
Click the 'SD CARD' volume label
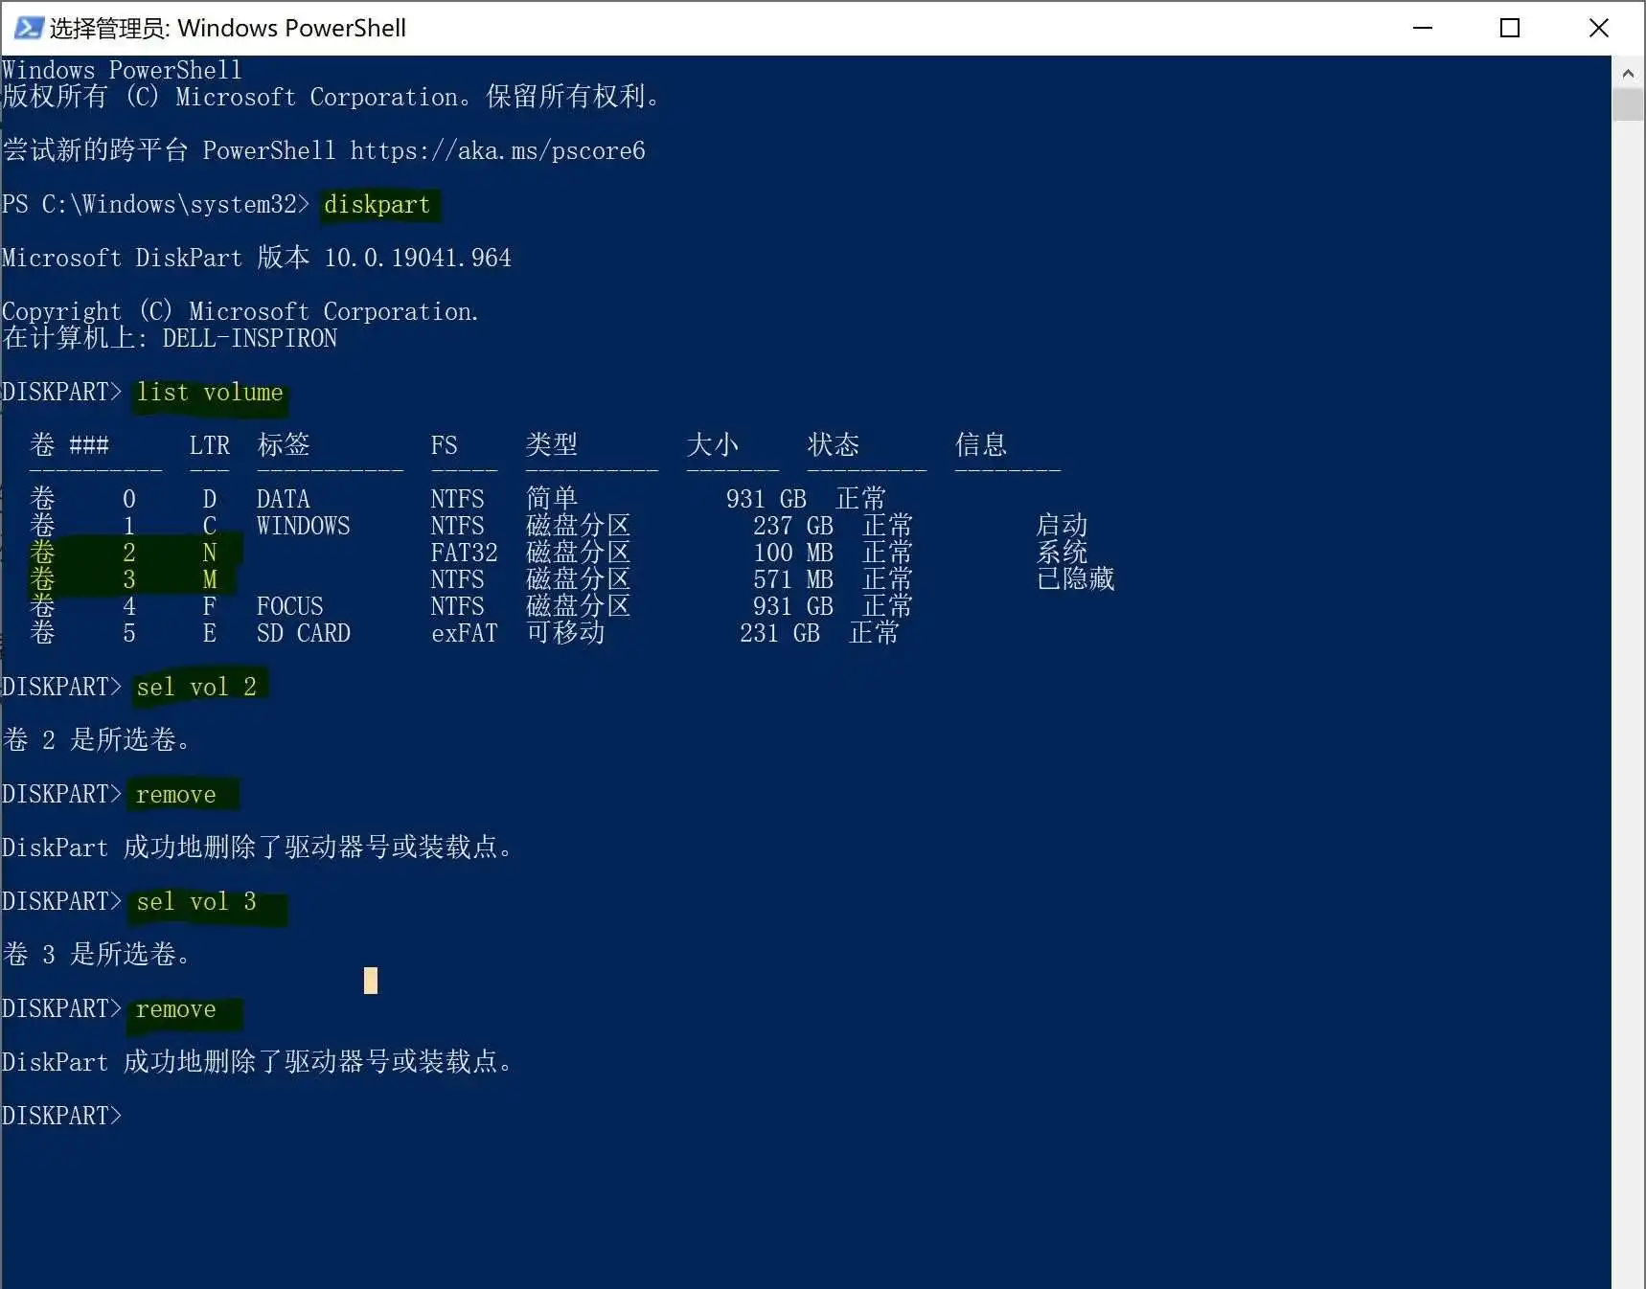(x=304, y=633)
